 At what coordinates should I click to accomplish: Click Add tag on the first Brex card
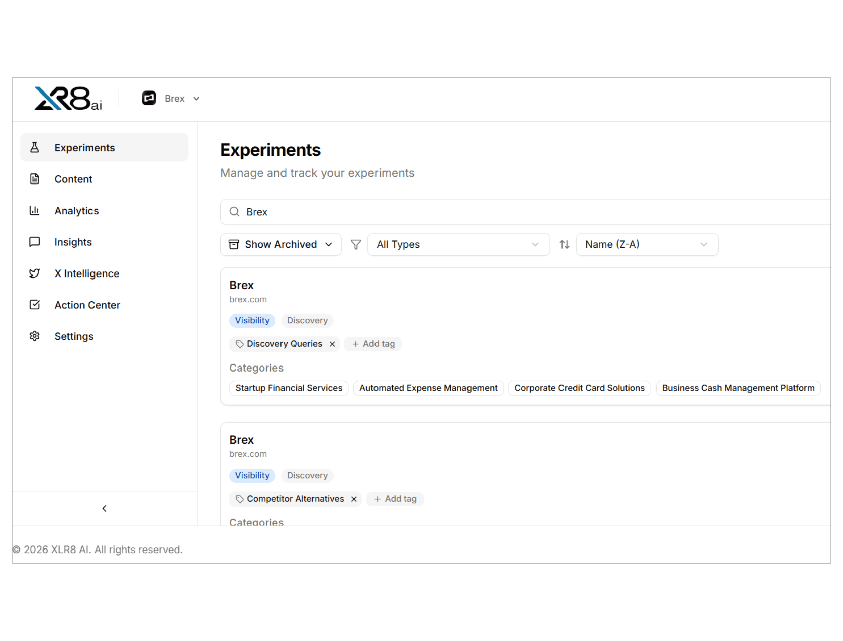pyautogui.click(x=372, y=344)
